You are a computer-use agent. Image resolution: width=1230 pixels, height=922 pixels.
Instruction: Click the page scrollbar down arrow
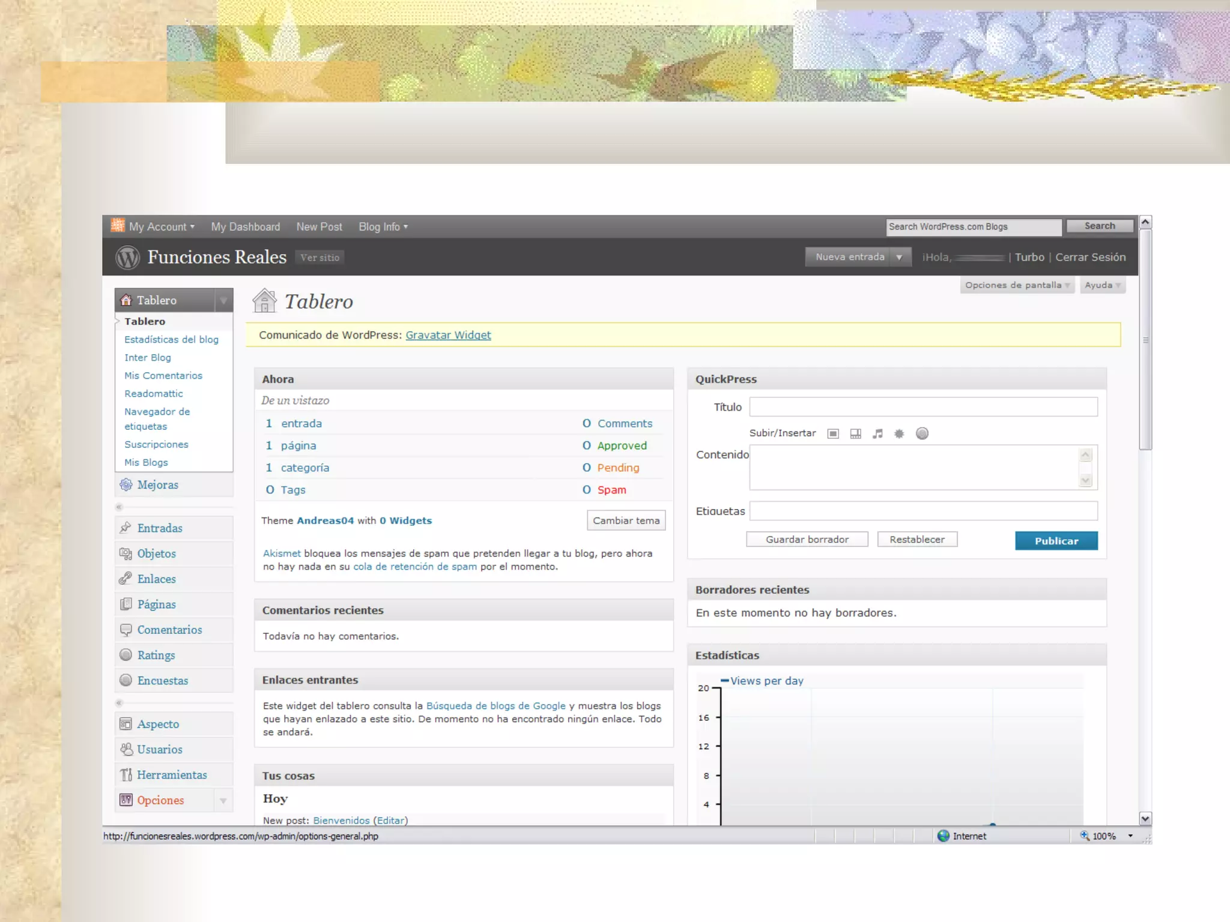tap(1145, 819)
